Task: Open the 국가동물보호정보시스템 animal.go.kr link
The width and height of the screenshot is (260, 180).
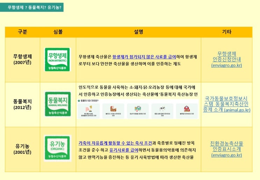Action: pos(227,104)
